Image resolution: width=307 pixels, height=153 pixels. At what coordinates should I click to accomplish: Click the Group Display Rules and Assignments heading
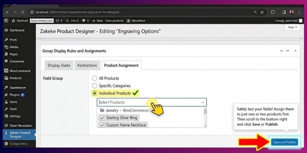[x=74, y=51]
